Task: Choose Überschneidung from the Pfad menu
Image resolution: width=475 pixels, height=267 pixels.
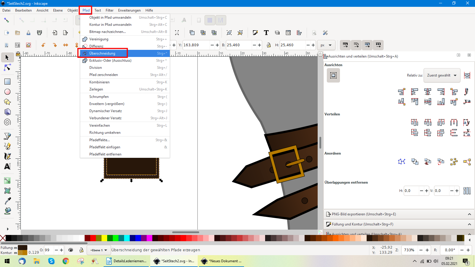Action: coord(102,53)
